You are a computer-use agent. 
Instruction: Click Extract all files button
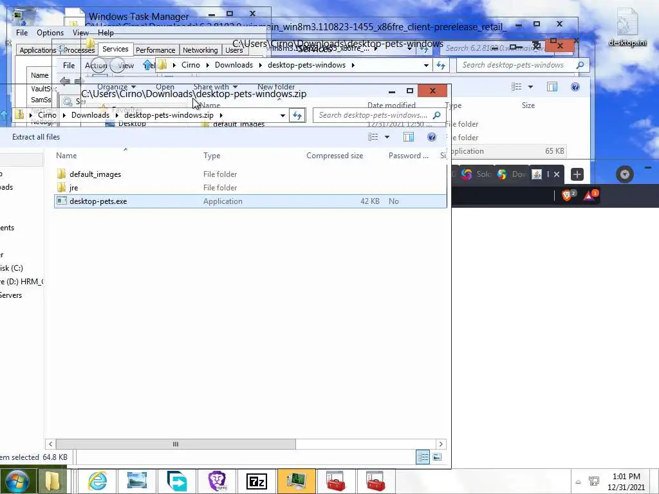point(36,137)
